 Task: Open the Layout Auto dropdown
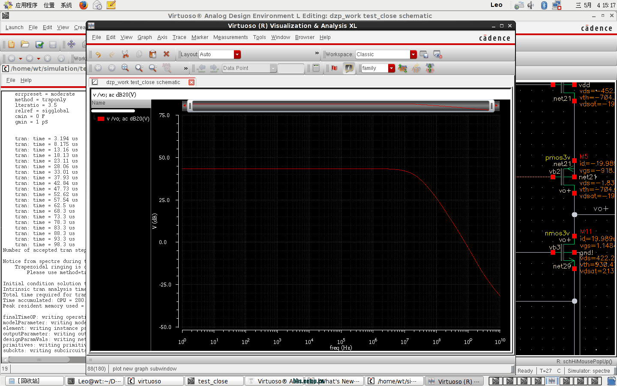click(237, 54)
